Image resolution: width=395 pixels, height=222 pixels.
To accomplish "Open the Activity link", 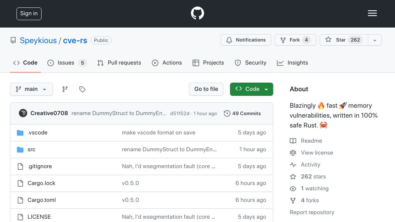I will (305, 164).
